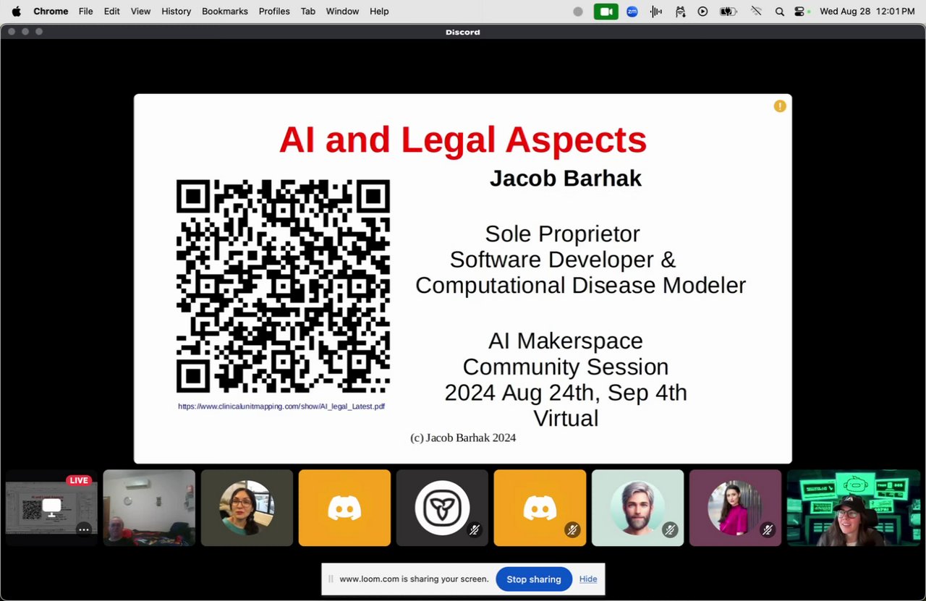
Task: Open the Bookmarks menu
Action: tap(224, 11)
